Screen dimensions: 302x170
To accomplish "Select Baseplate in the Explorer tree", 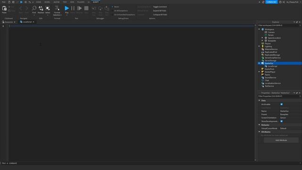I will point(272,41).
